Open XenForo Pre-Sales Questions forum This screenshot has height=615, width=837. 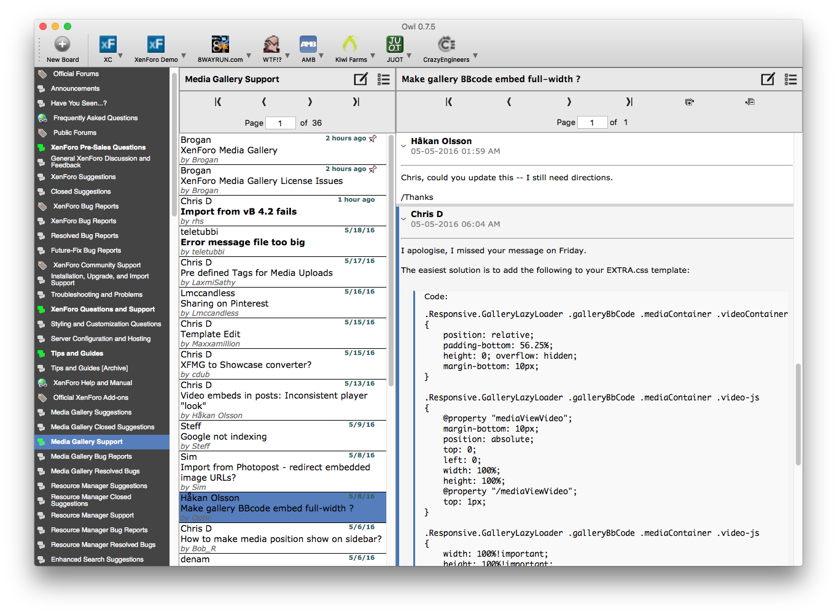pos(98,147)
